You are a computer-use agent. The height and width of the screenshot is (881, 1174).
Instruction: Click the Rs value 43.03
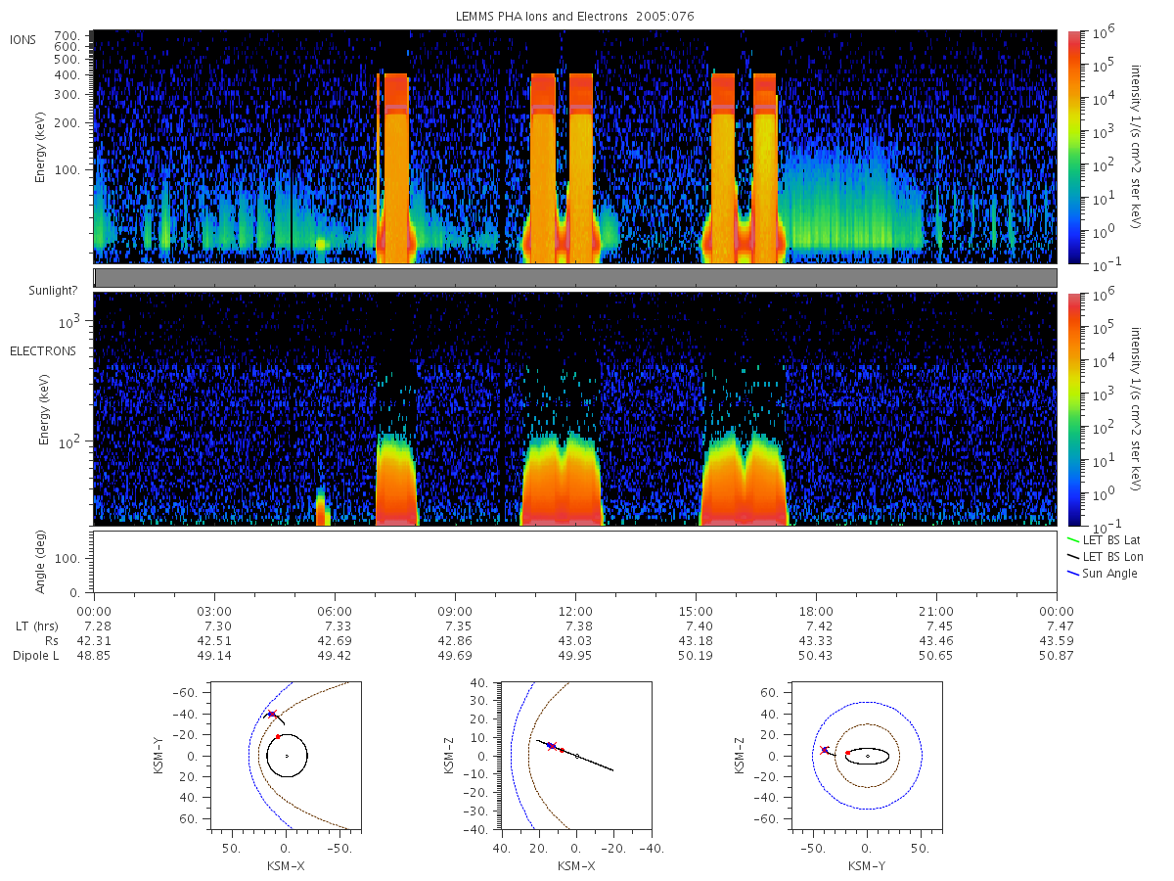(575, 640)
